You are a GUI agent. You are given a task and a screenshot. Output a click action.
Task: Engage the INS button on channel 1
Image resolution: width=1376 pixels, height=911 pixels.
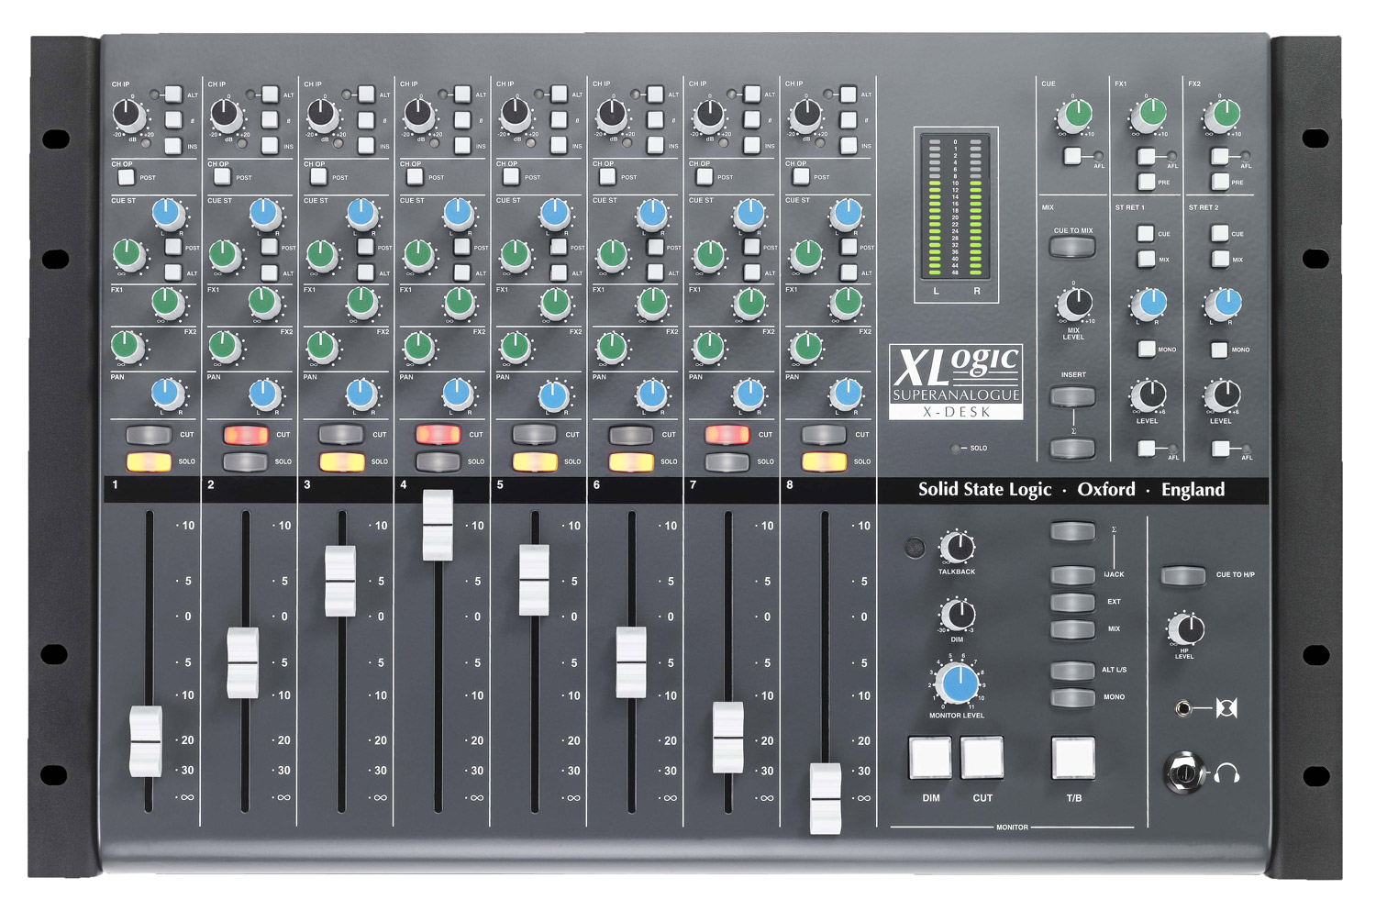[173, 145]
